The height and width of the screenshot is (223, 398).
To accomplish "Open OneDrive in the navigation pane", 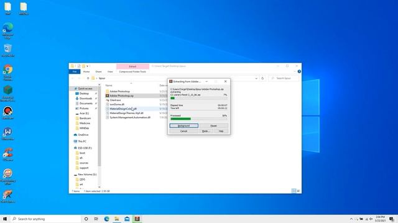I will point(83,135).
